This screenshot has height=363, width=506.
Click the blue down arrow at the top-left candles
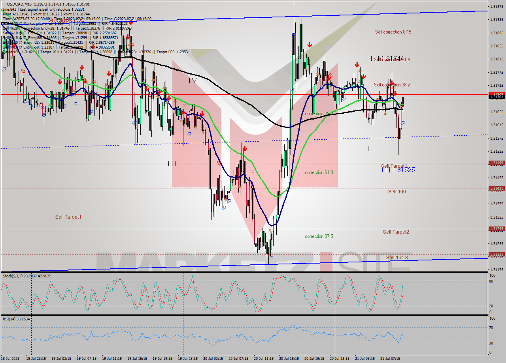[x=4, y=69]
